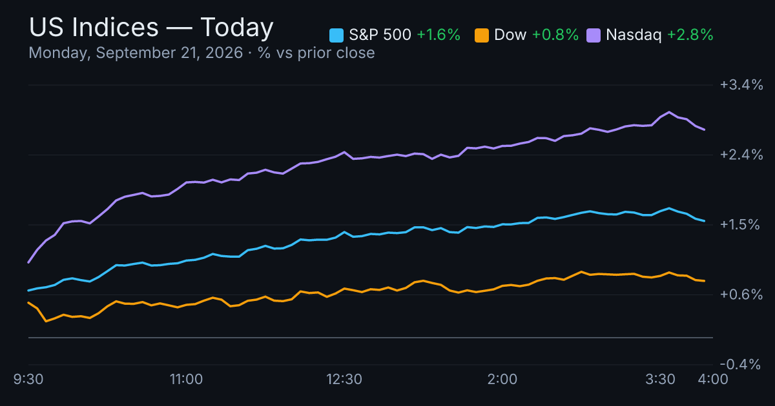Click the +2.4% y-axis label
The height and width of the screenshot is (406, 775).
[x=741, y=155]
